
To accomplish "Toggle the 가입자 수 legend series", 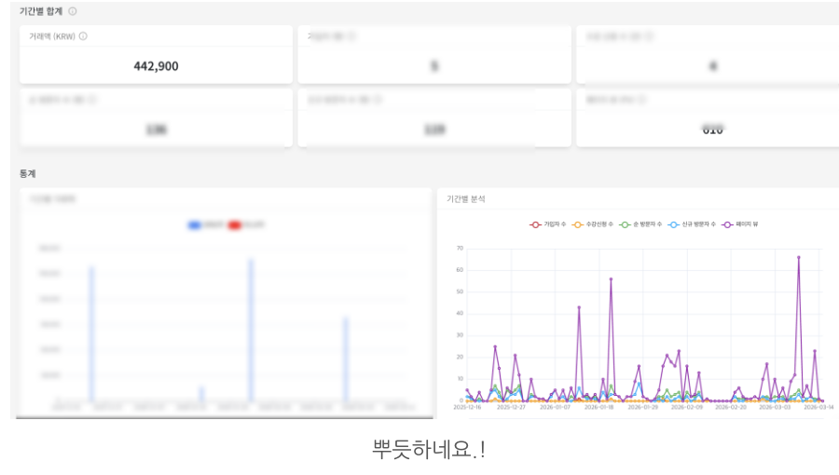I will pos(548,224).
